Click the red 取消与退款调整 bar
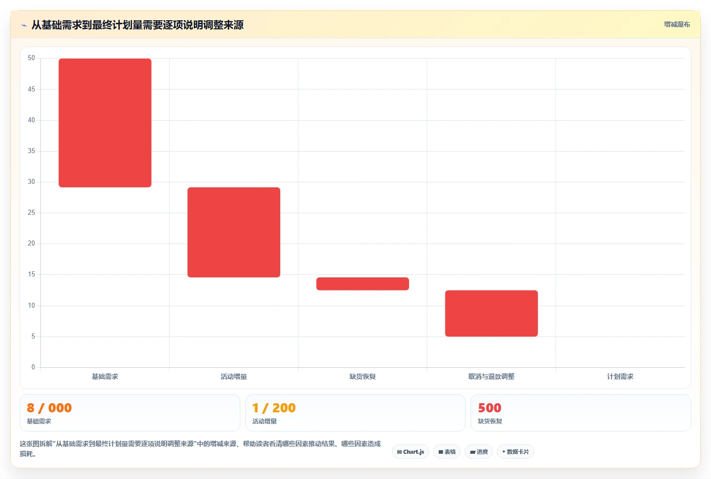 point(491,313)
